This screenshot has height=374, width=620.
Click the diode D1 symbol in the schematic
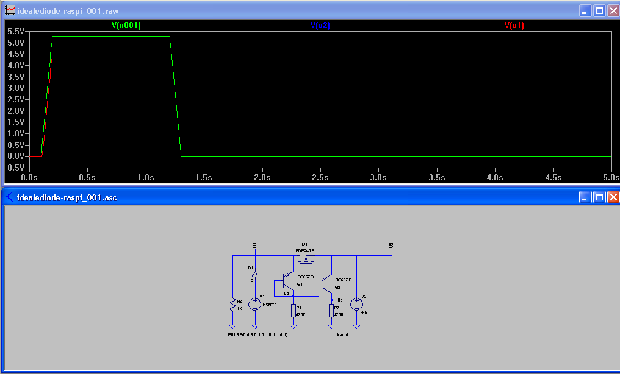click(255, 274)
